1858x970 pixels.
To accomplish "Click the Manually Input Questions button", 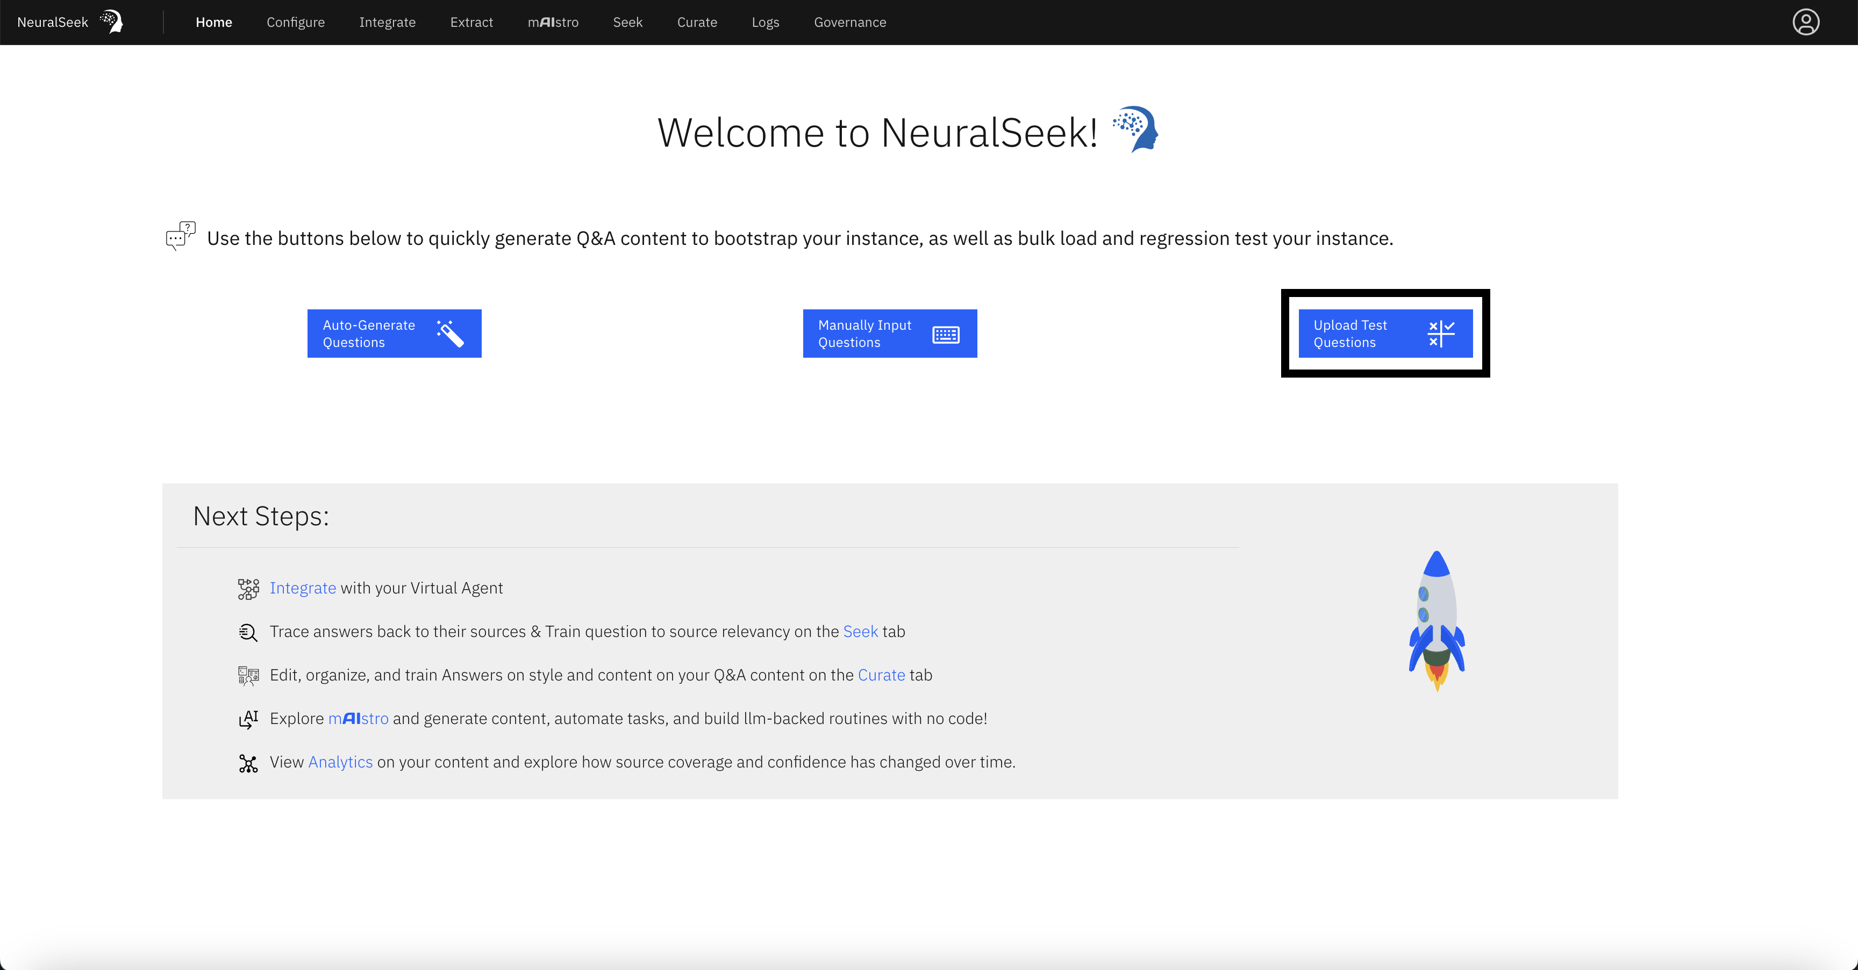I will click(890, 333).
